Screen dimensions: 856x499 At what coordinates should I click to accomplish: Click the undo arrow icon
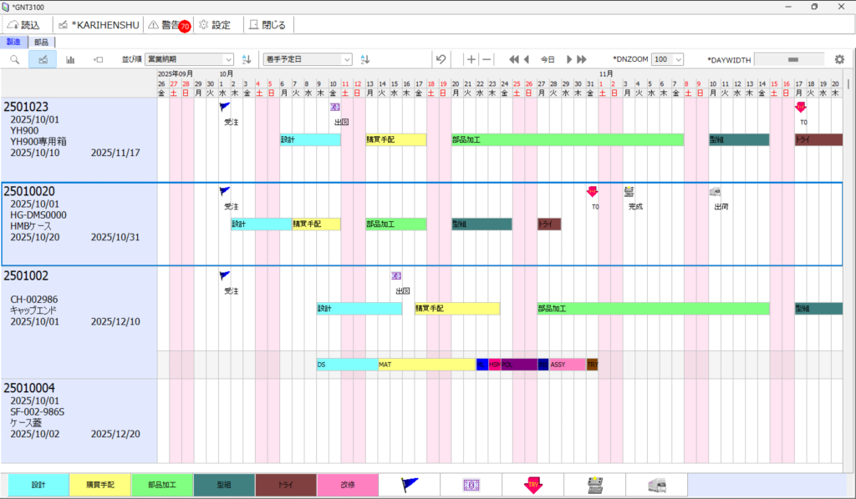click(441, 59)
